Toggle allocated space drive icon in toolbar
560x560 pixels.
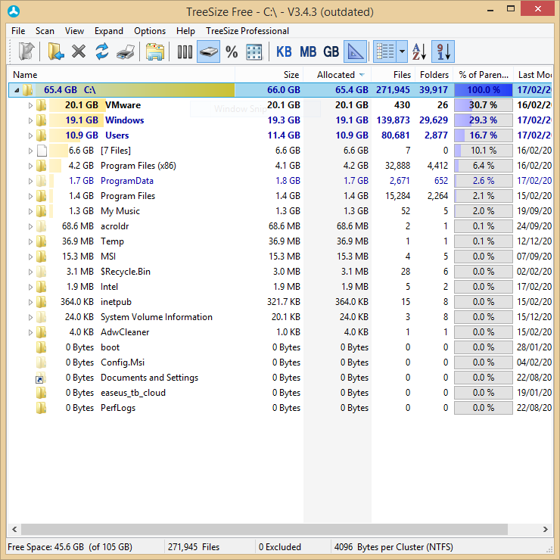coord(209,51)
